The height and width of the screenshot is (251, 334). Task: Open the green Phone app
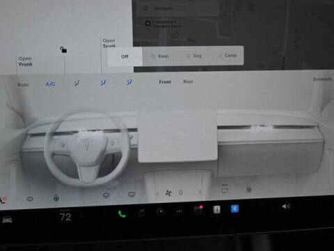(x=122, y=214)
